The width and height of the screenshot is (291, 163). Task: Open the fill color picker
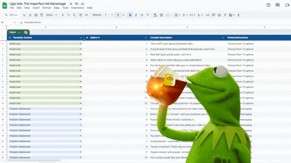point(155,15)
